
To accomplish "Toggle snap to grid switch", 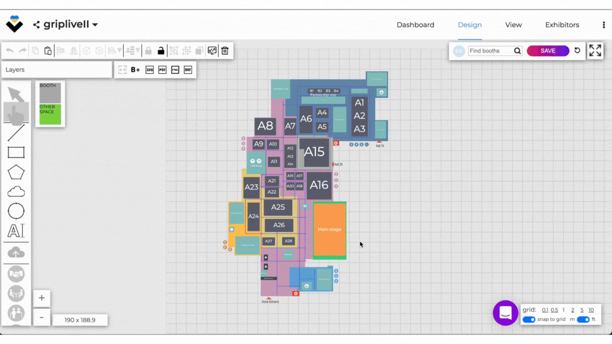I will pos(529,320).
